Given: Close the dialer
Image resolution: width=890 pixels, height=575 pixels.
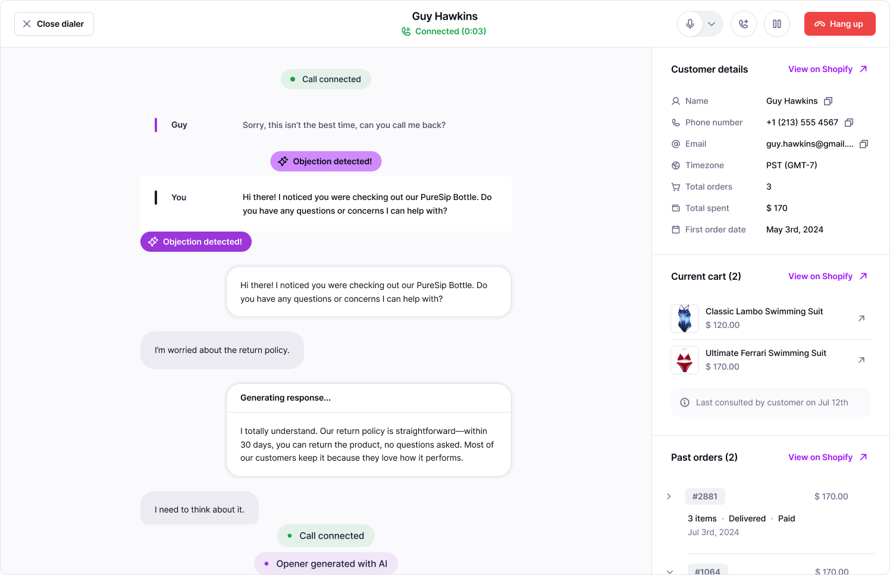Looking at the screenshot, I should pyautogui.click(x=54, y=24).
